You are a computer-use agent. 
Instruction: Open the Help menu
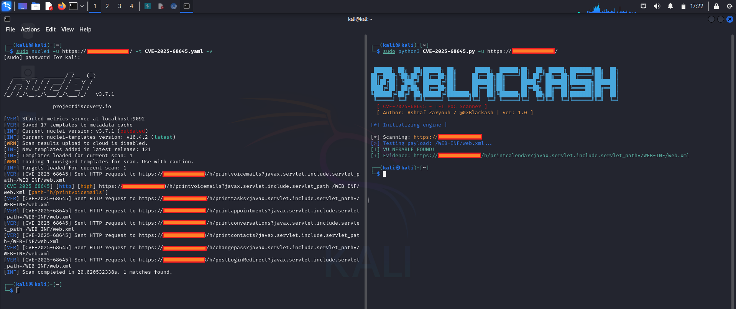[x=85, y=30]
